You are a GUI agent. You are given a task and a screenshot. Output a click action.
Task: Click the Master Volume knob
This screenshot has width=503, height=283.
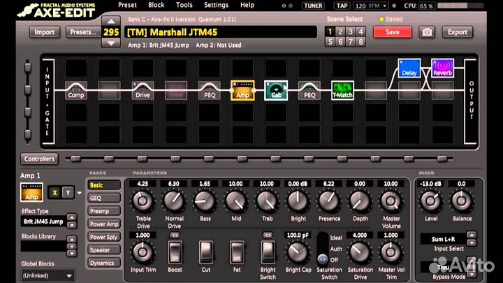[391, 201]
